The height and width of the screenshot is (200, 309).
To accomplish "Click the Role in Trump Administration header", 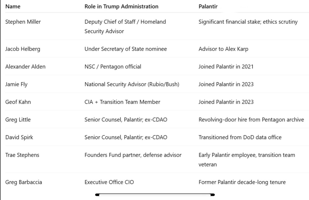I will pyautogui.click(x=121, y=6).
